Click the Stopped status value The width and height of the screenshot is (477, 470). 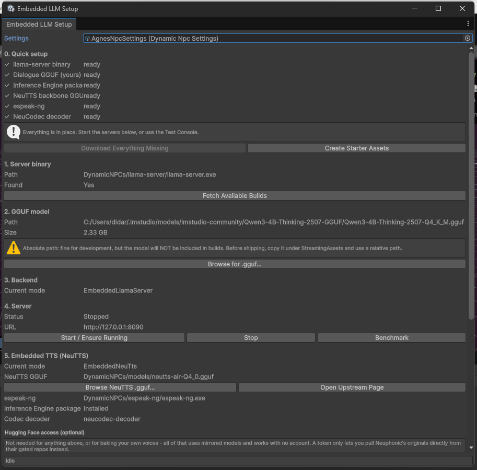pyautogui.click(x=96, y=316)
